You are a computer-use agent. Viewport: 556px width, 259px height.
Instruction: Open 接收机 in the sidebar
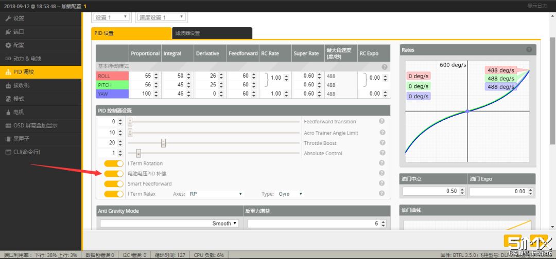[x=21, y=85]
